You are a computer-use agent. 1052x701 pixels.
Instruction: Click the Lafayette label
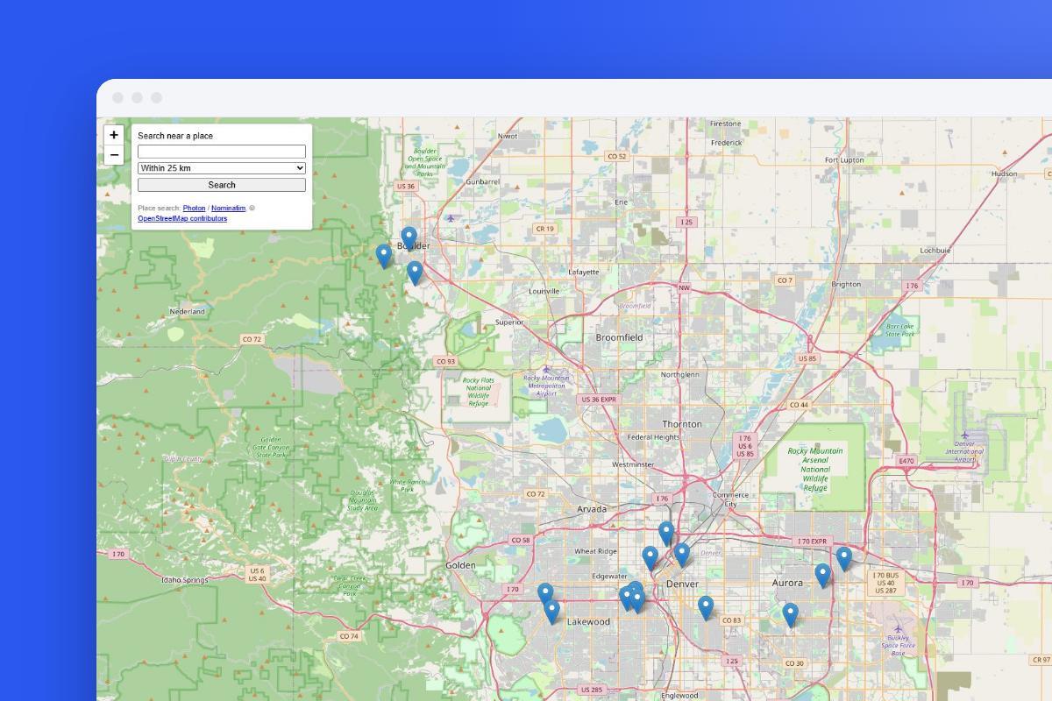click(x=584, y=272)
